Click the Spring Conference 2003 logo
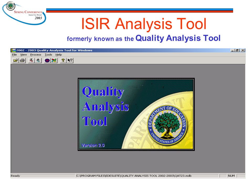This screenshot has width=252, height=189. click(24, 13)
